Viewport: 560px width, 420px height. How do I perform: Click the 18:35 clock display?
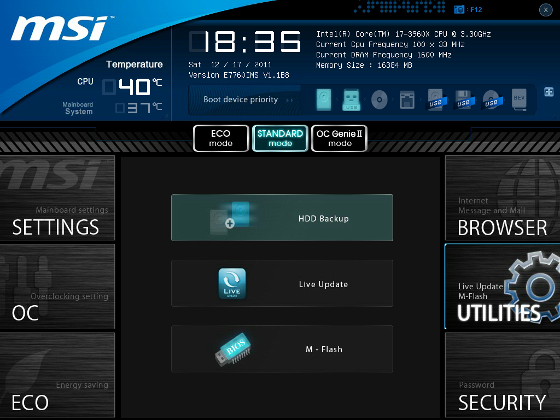[x=245, y=42]
